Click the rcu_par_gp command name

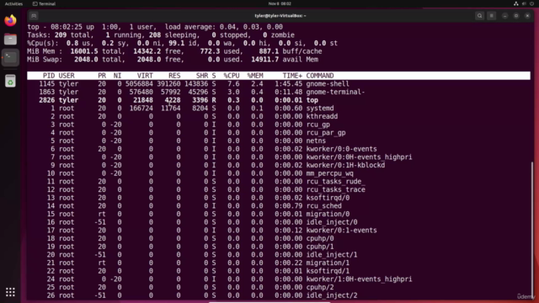(x=326, y=133)
